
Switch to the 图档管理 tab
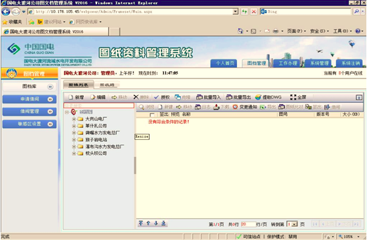click(x=257, y=63)
